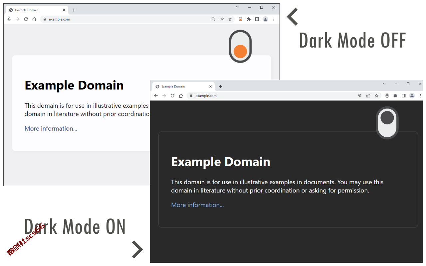Bookmark page with star in dark mode browser

376,96
